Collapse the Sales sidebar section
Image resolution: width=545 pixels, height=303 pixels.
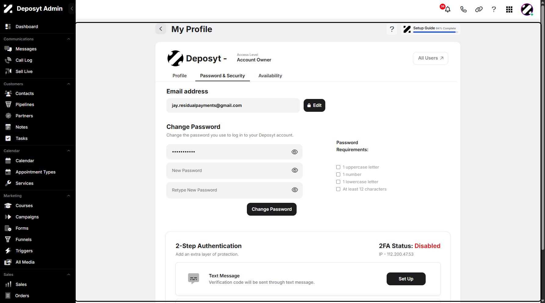click(x=69, y=275)
